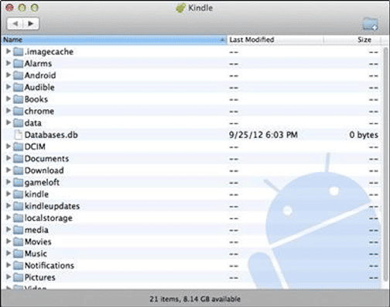
Task: Click the Notifications folder icon
Action: click(19, 266)
